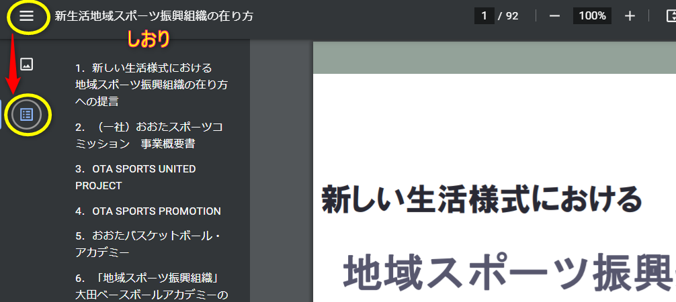
Task: Select the document outline (bookmarks) icon
Action: 26,114
